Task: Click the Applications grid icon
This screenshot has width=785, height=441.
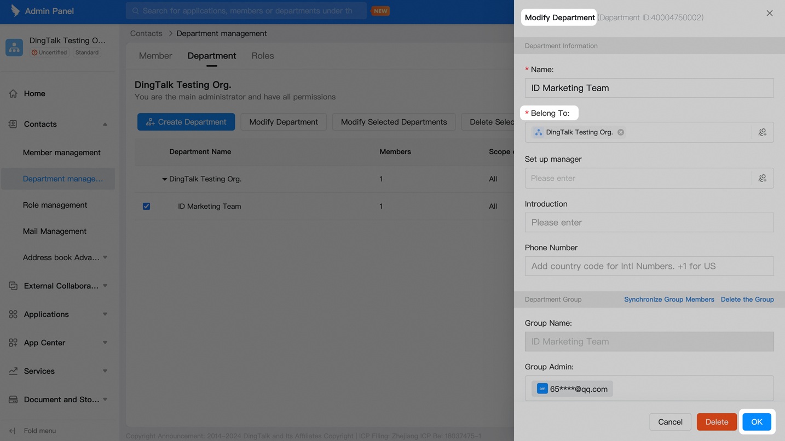Action: pos(13,314)
